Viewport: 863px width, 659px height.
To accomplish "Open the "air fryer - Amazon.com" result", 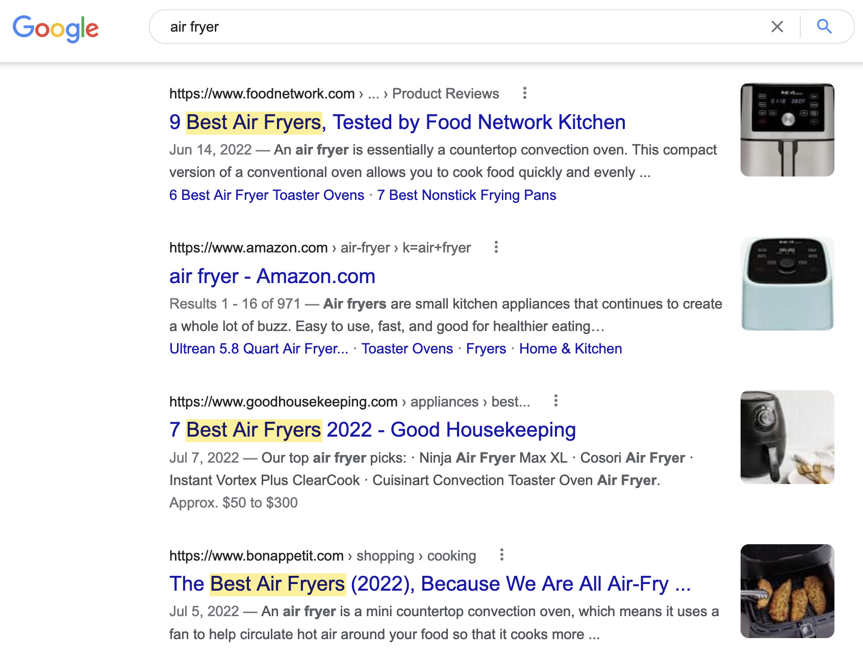I will click(x=272, y=276).
